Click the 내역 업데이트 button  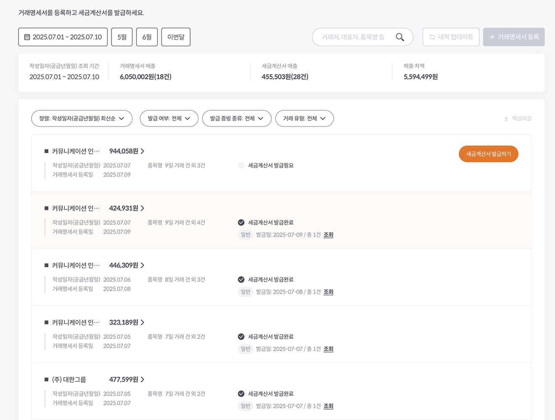click(x=451, y=37)
